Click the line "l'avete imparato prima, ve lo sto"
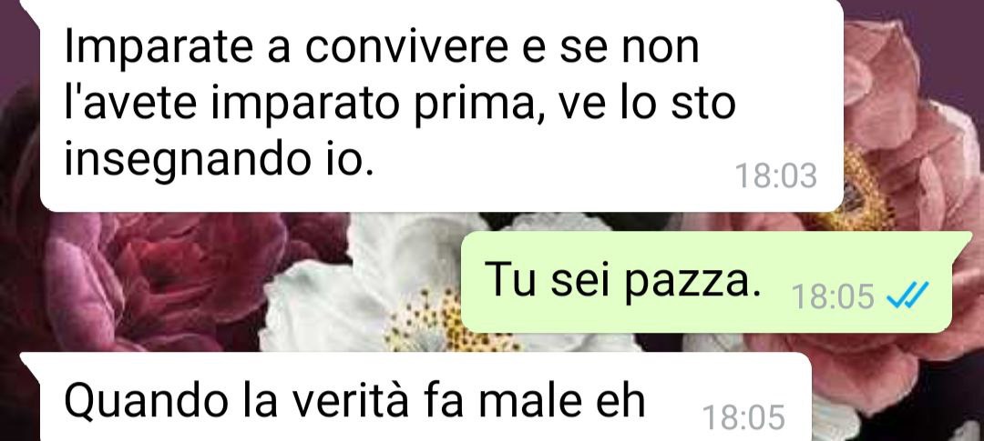 [400, 104]
